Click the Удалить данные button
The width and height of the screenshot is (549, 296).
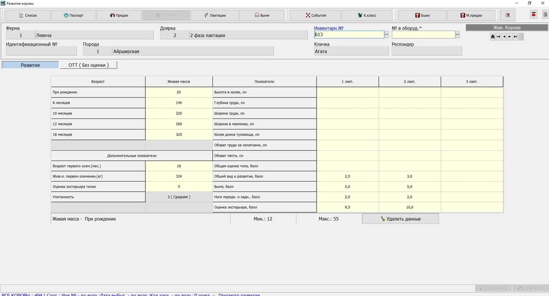[x=400, y=219]
